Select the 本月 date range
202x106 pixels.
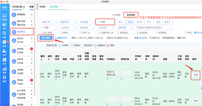click(x=149, y=22)
